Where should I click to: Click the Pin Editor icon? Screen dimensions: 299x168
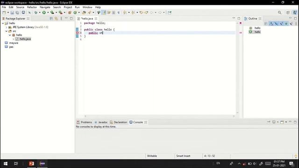pyautogui.click(x=170, y=13)
